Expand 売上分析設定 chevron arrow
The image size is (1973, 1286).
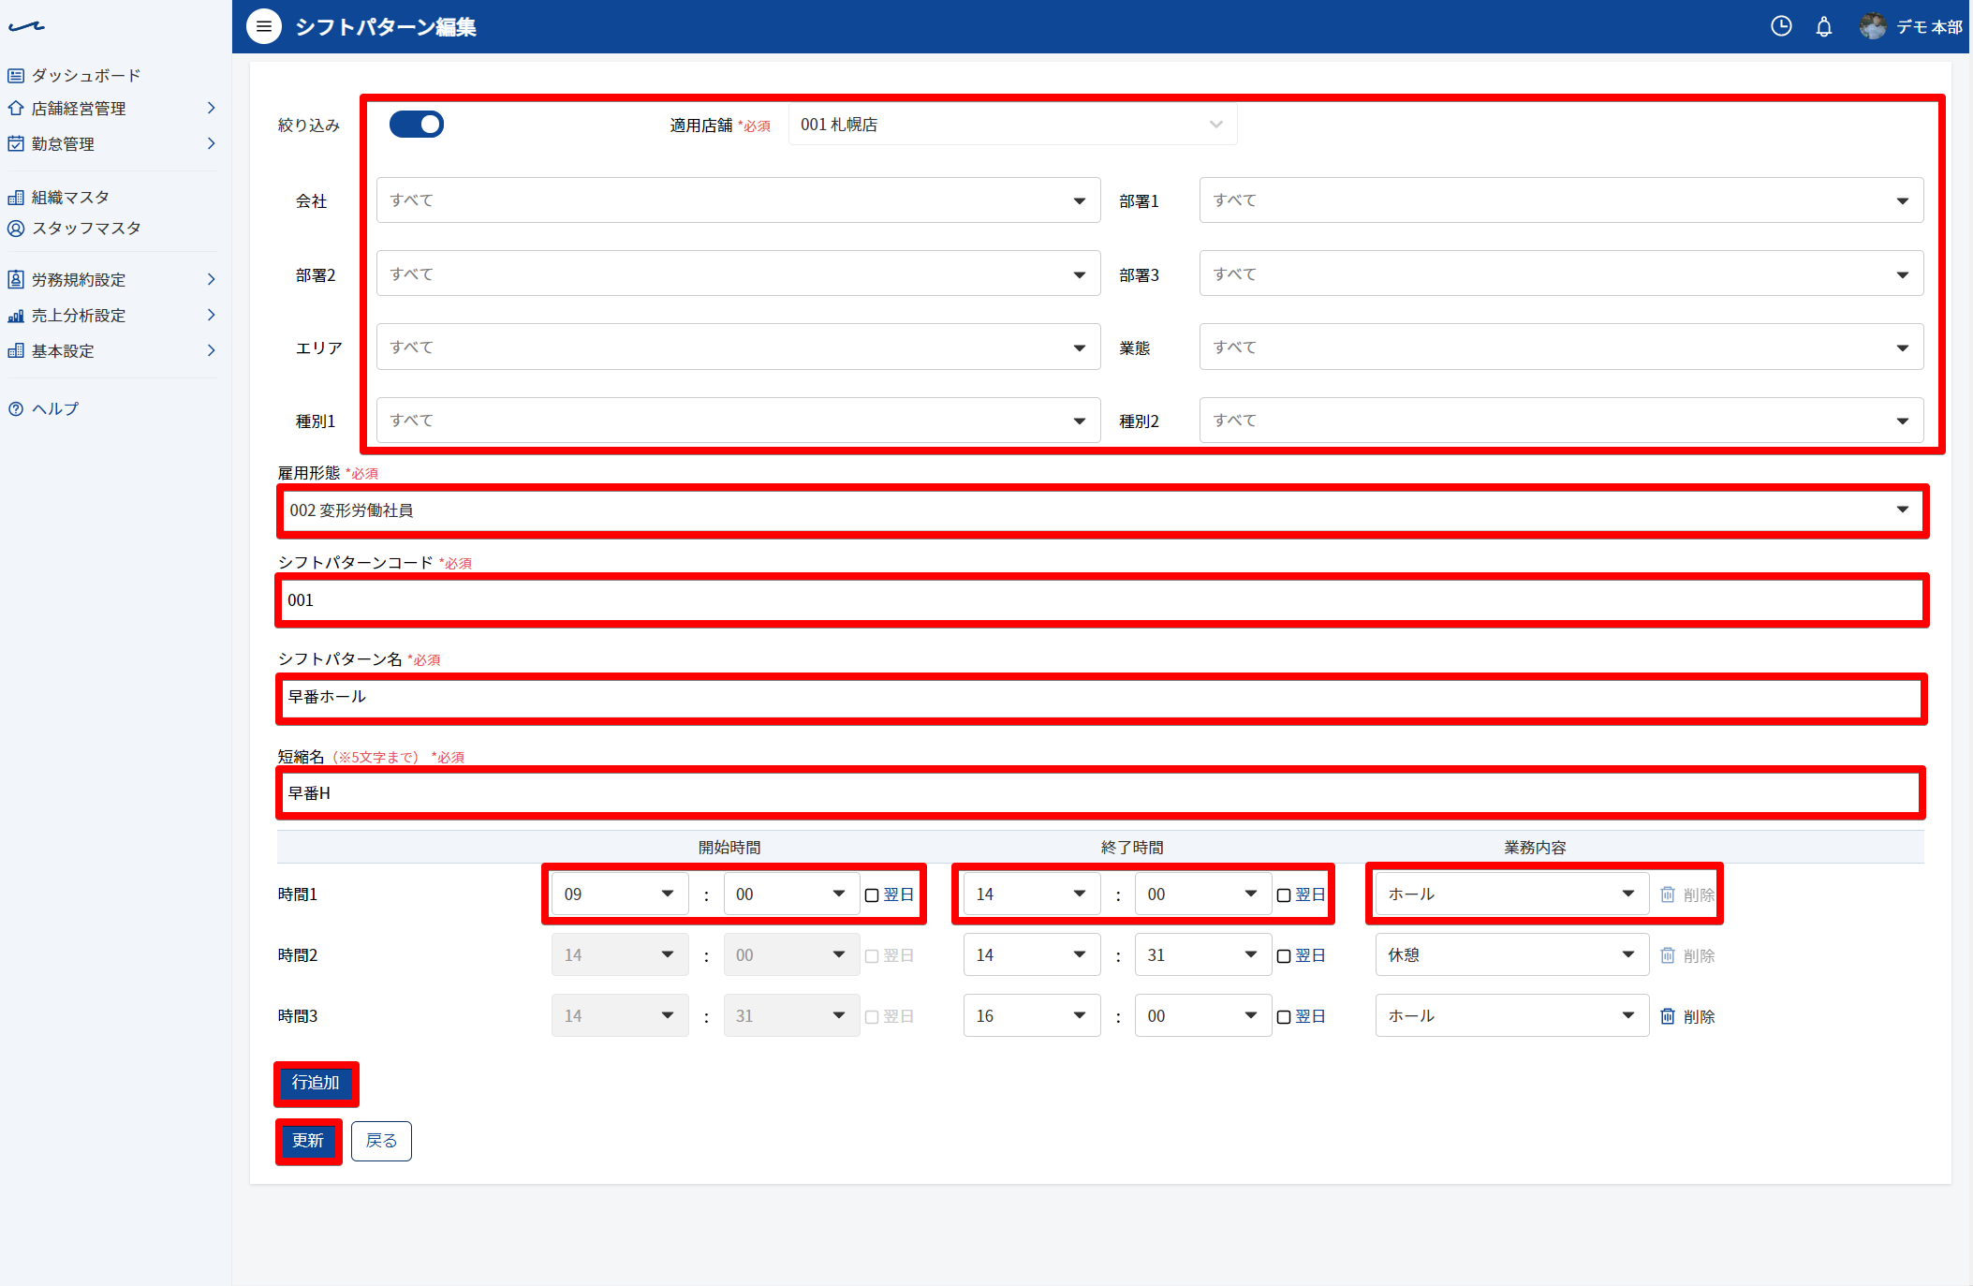click(x=211, y=315)
